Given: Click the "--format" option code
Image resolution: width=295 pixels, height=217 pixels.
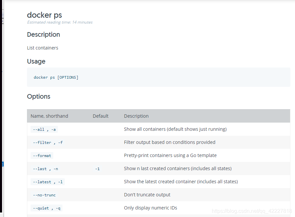Looking at the screenshot, I should pos(42,156).
